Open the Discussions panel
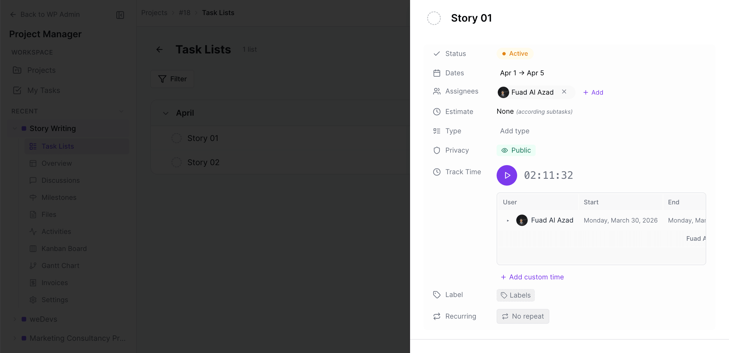The height and width of the screenshot is (353, 729). coord(61,180)
